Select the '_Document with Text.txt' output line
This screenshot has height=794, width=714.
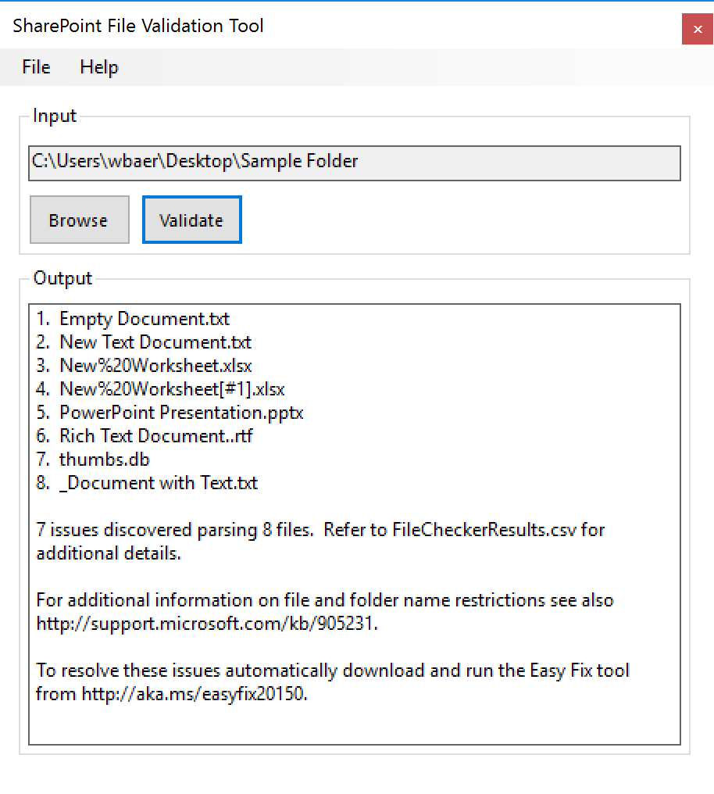[x=147, y=483]
